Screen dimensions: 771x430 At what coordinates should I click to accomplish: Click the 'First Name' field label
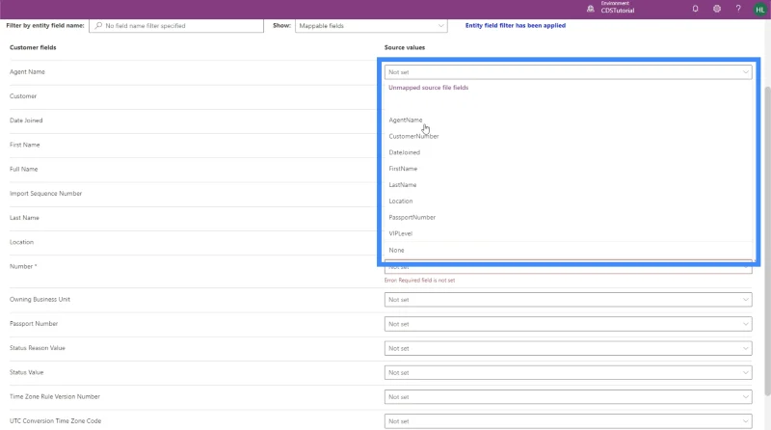(25, 146)
